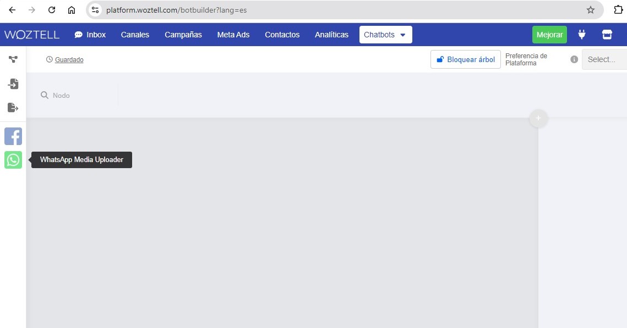Open the Facebook sidebar icon
The height and width of the screenshot is (328, 627).
[x=13, y=136]
